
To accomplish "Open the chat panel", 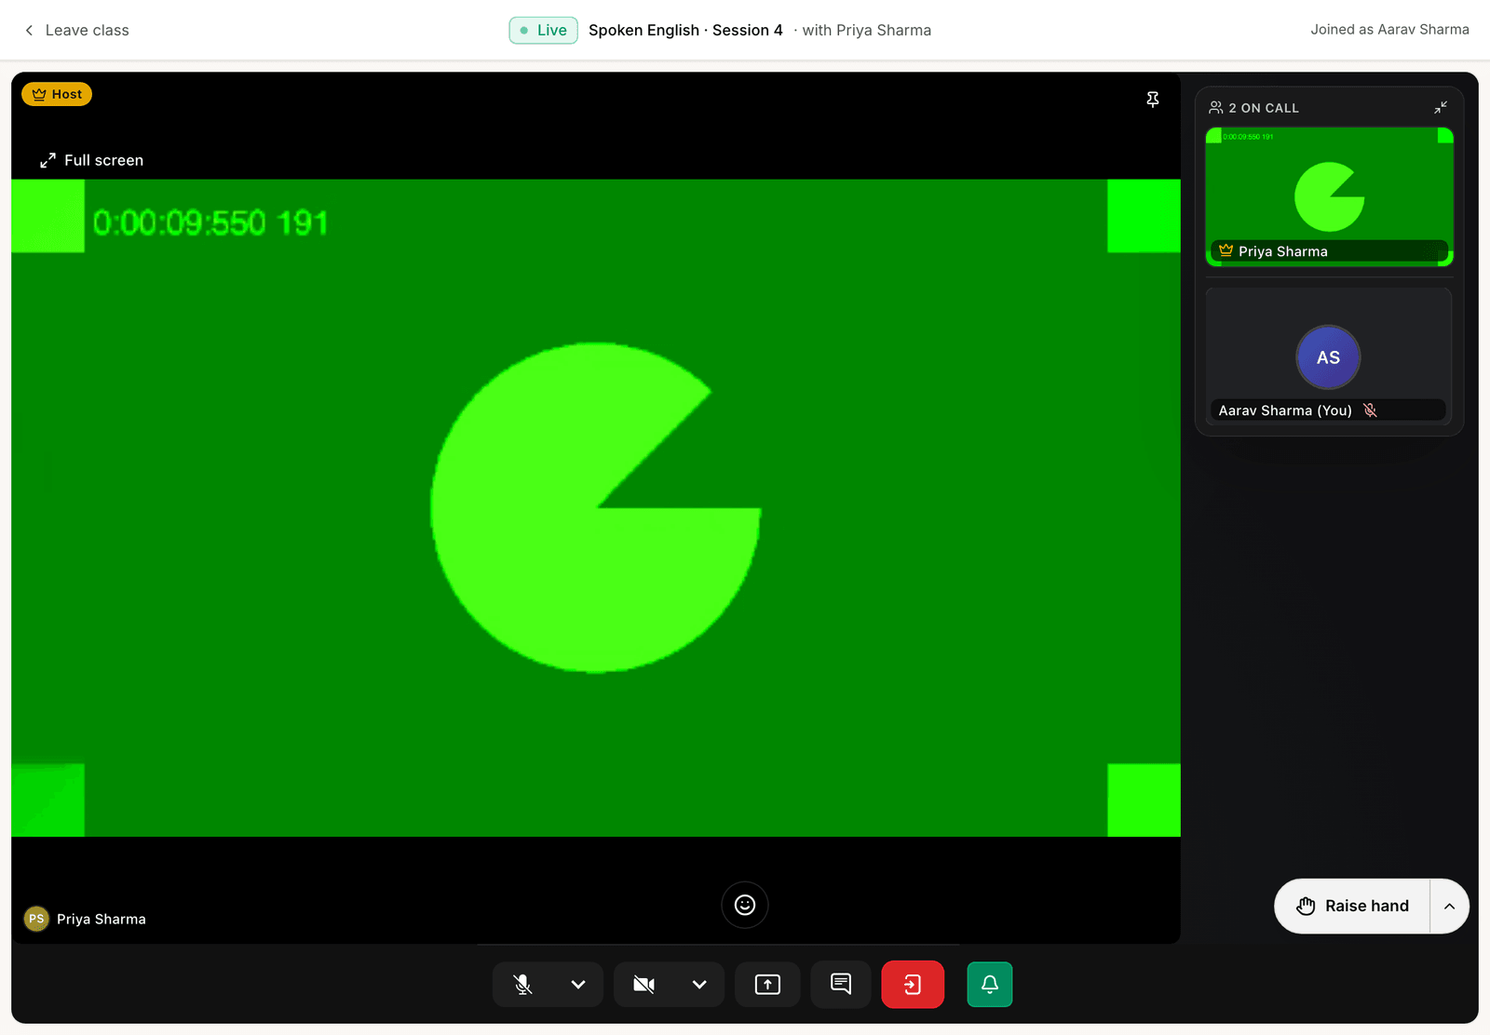I will pos(841,985).
